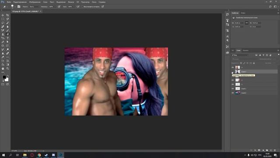Open the eraser opacity slider arrow

(x=55, y=7)
